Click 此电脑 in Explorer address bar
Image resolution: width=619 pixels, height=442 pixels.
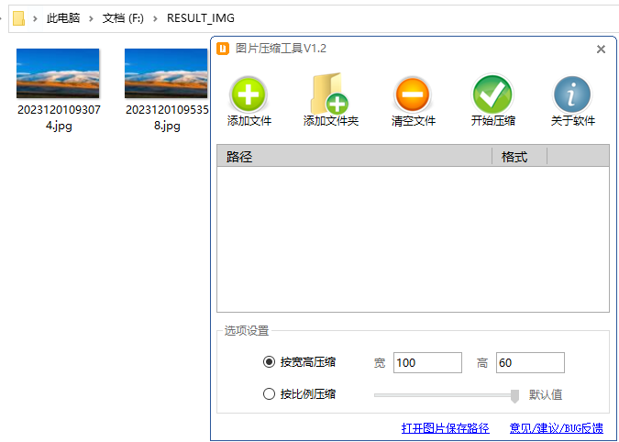pyautogui.click(x=63, y=18)
